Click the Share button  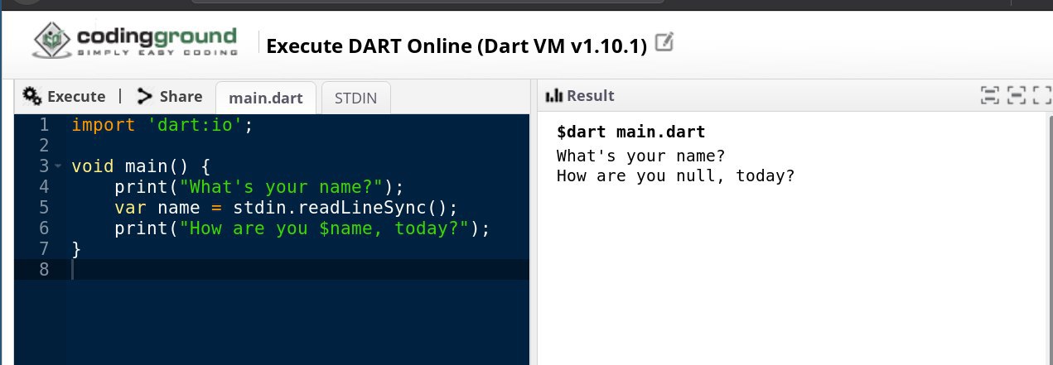coord(170,96)
